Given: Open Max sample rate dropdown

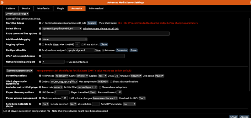Looking at the screenshot, I should pos(103,81).
